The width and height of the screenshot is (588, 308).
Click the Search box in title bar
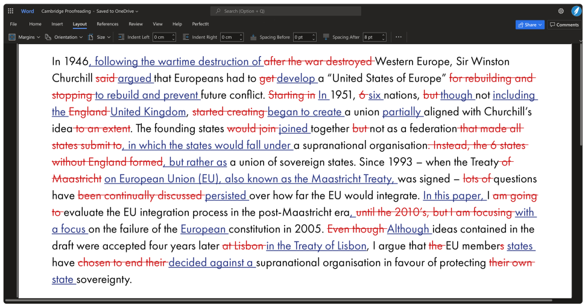(285, 11)
